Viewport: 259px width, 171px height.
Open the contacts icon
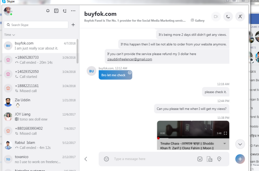(56, 11)
